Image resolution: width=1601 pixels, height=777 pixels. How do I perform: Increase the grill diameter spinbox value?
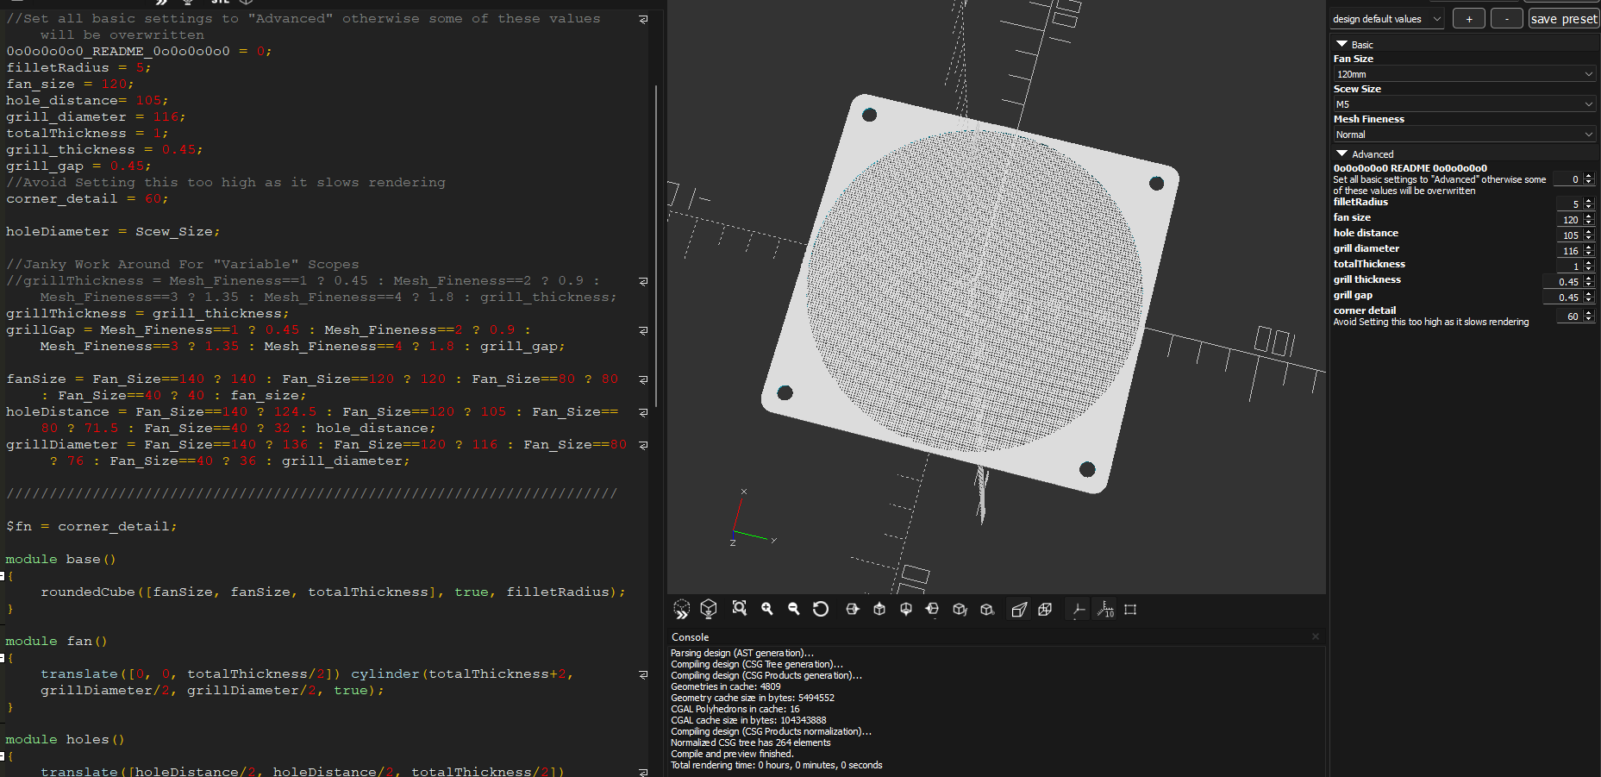pyautogui.click(x=1589, y=248)
